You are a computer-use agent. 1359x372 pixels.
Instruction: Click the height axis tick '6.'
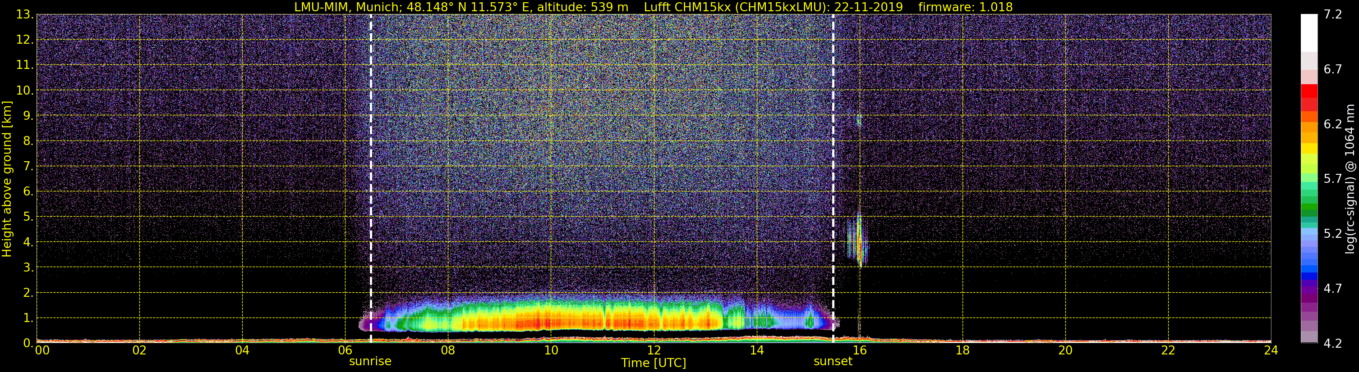point(28,191)
